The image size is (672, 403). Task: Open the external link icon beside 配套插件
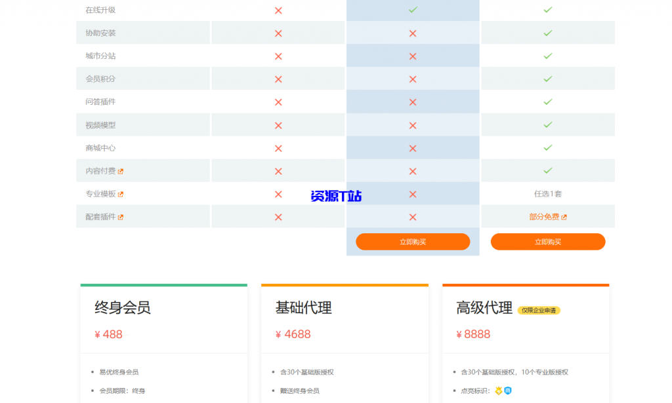tap(121, 217)
